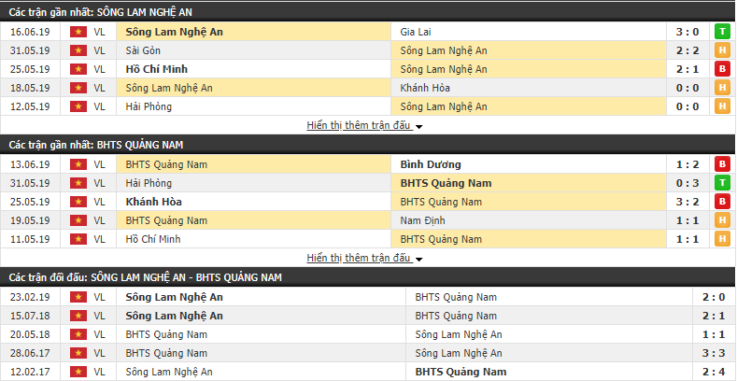Expand more matches under the BHTS Quảng Nam section
The image size is (737, 381).
360,258
